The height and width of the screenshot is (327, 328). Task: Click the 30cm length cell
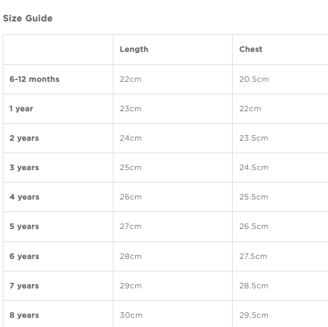[x=131, y=315]
